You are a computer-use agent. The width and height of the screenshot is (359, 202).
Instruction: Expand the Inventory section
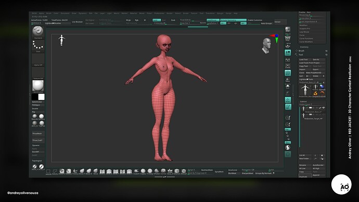pos(304,47)
